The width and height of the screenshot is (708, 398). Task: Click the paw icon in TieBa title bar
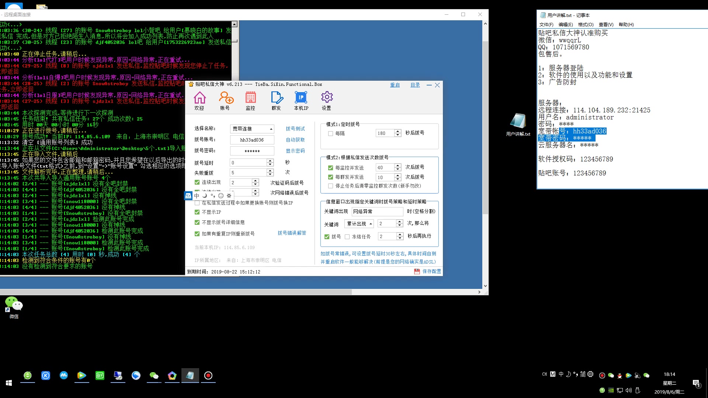coord(191,84)
